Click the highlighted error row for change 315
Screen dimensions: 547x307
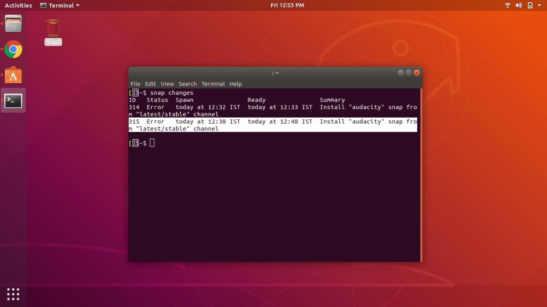coord(267,122)
